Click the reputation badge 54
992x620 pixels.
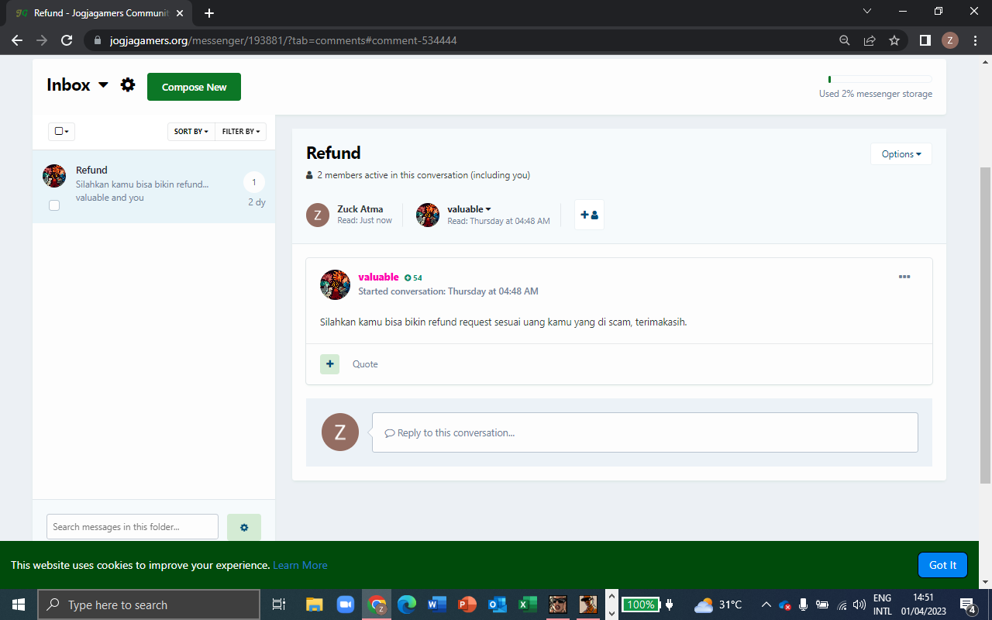click(x=413, y=277)
